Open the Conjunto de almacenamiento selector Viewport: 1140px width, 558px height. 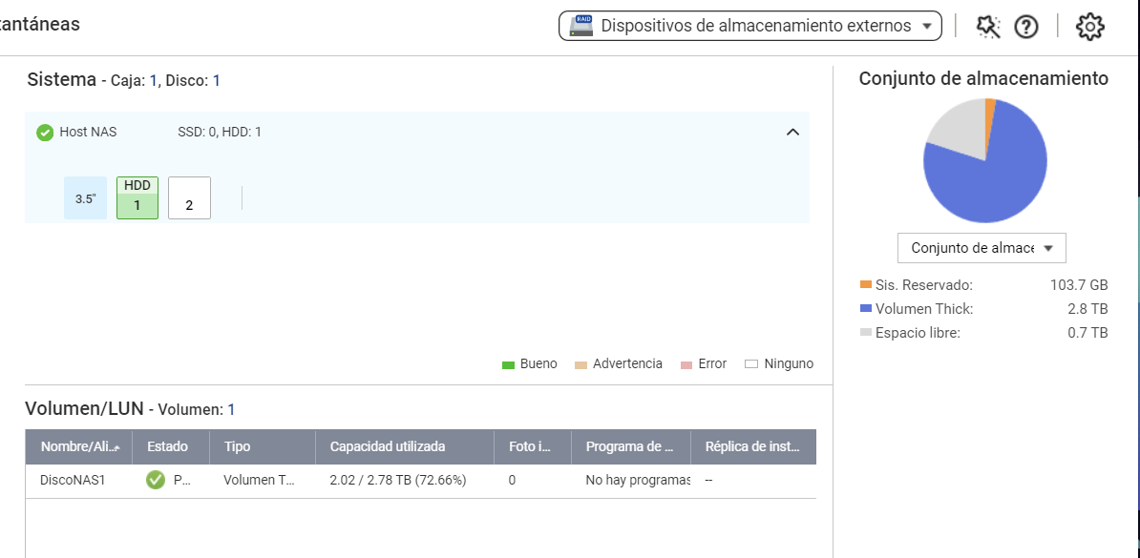[x=982, y=248]
